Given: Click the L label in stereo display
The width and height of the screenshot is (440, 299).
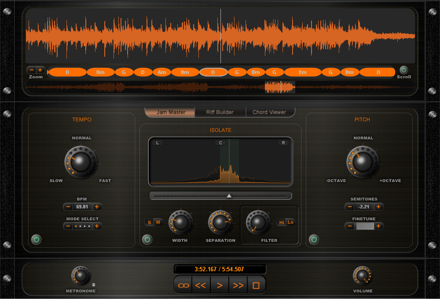Looking at the screenshot, I should [x=158, y=143].
